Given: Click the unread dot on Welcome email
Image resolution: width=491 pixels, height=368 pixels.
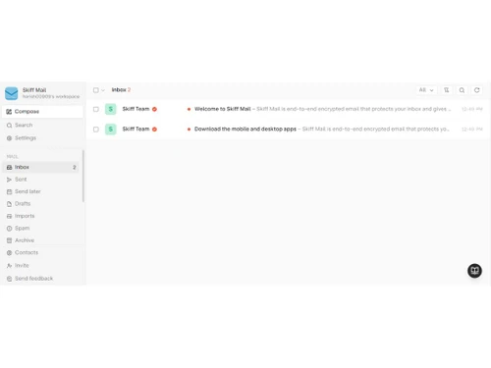Looking at the screenshot, I should (x=189, y=109).
